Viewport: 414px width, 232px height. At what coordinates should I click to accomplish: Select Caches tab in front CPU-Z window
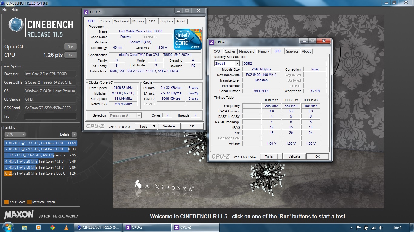click(x=230, y=51)
